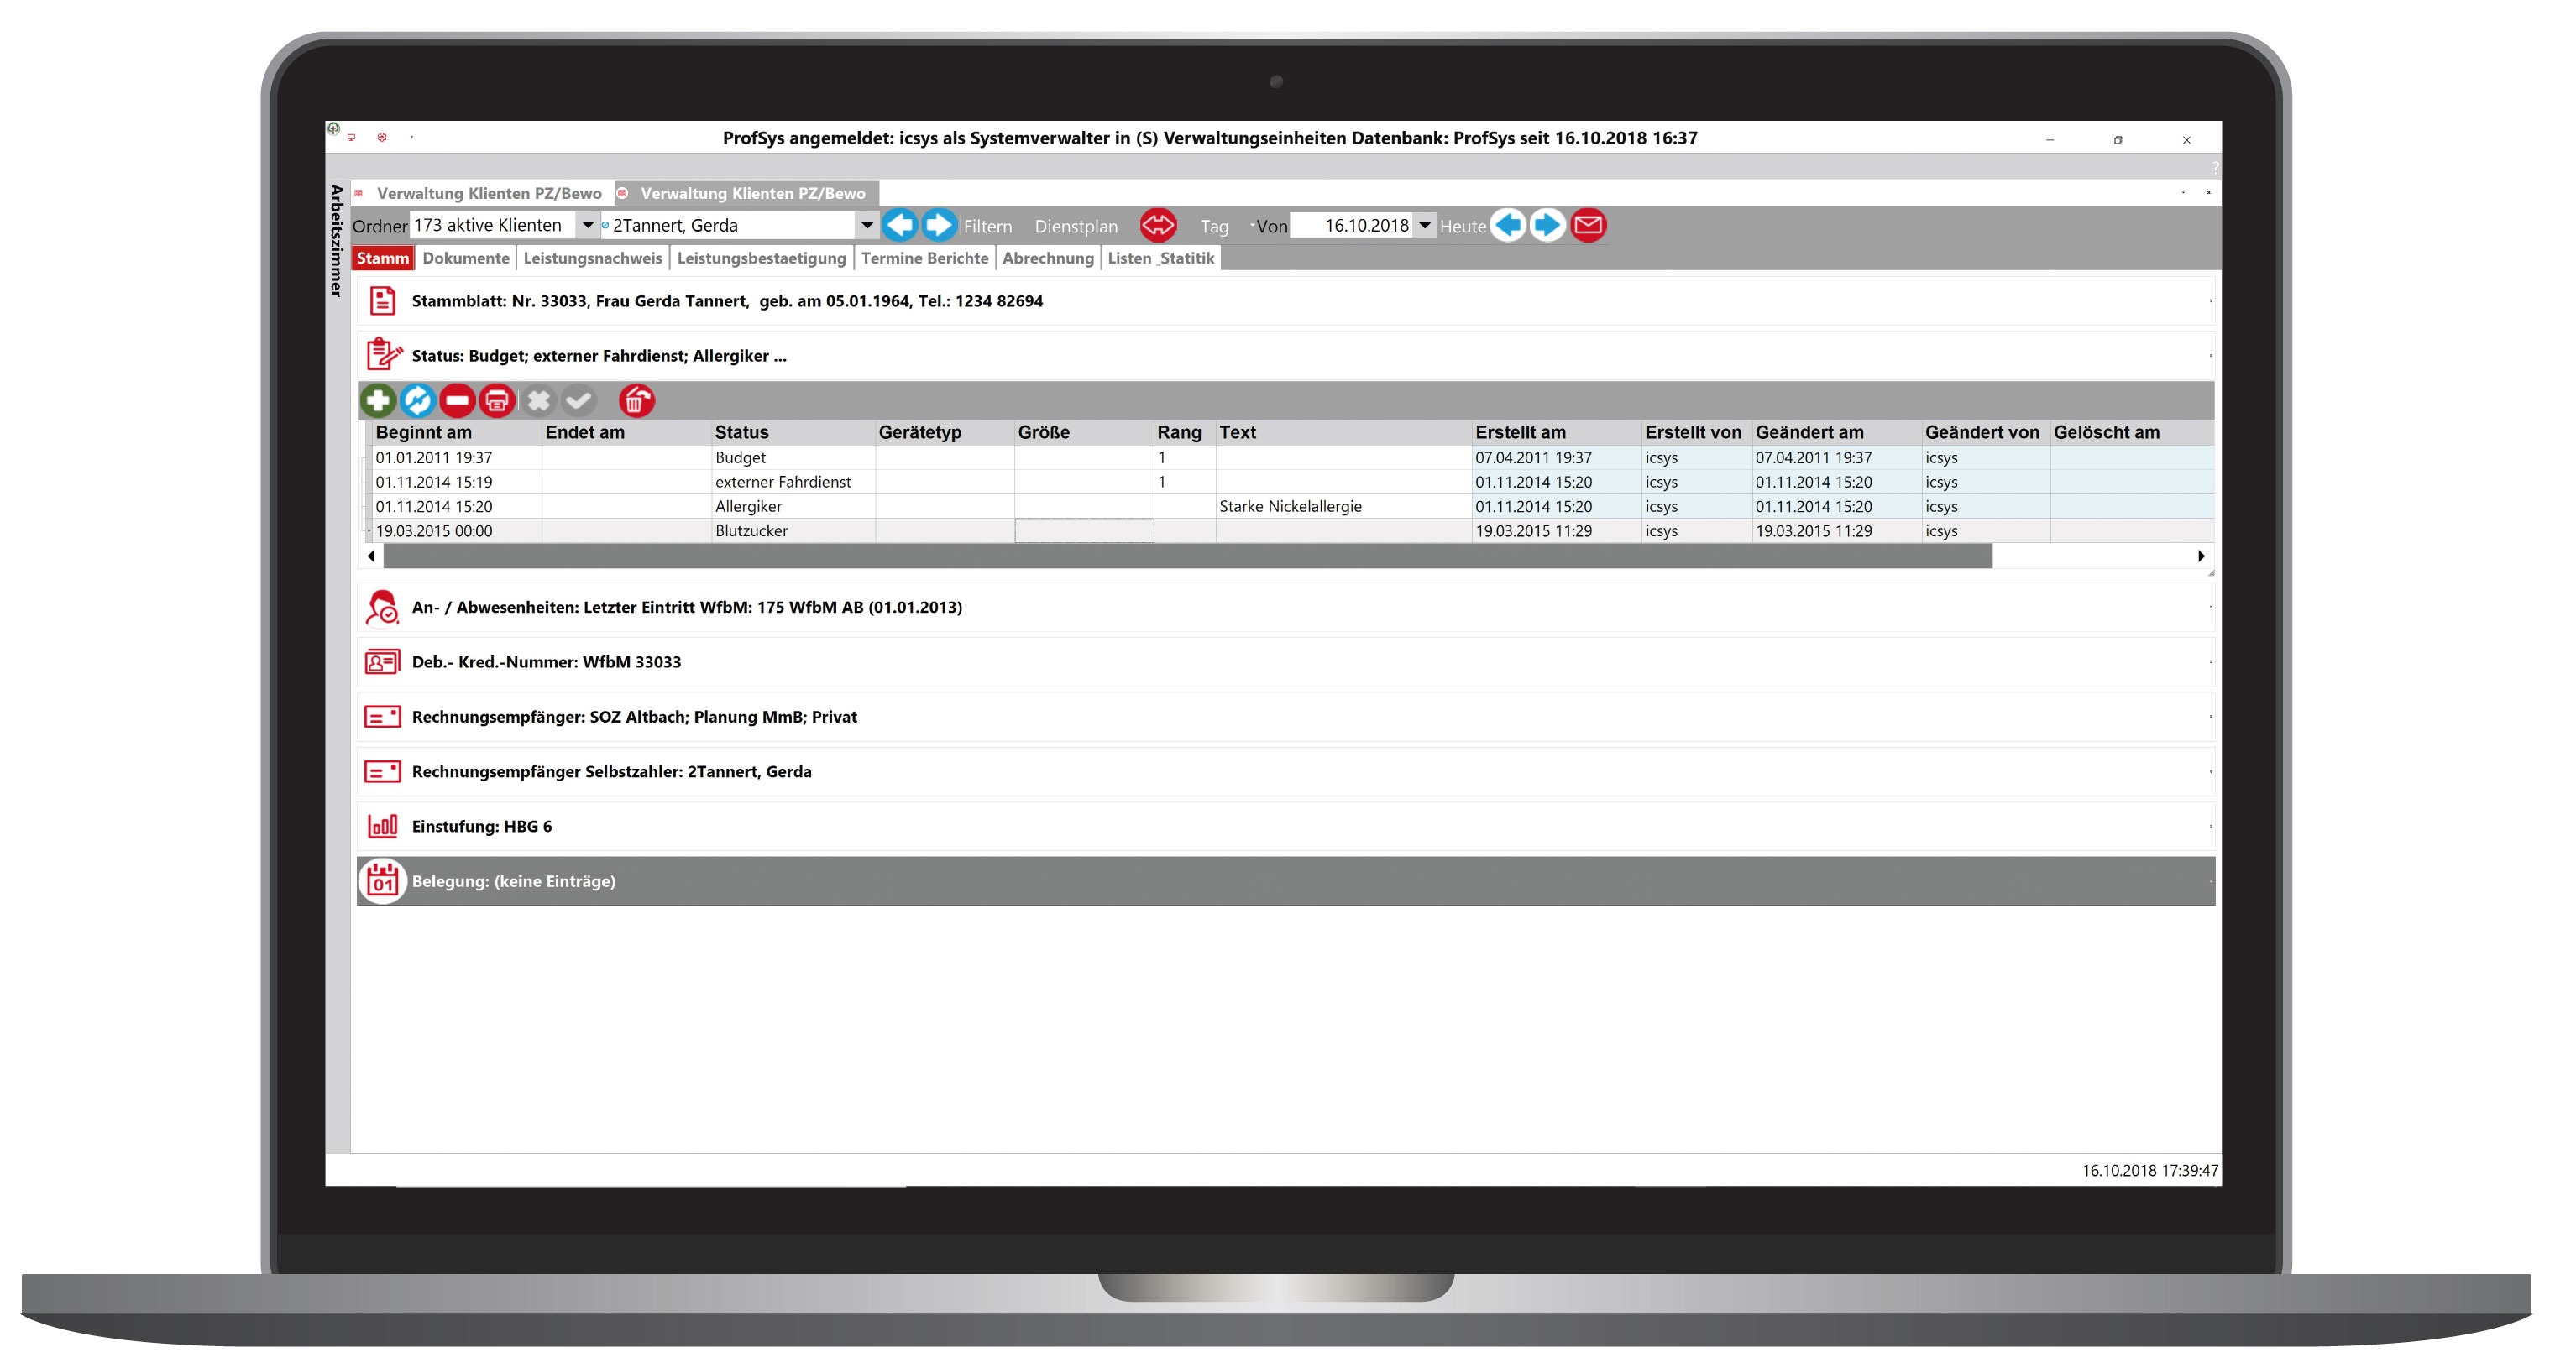Open the Von date picker dropdown
The height and width of the screenshot is (1368, 2576).
click(x=1425, y=226)
